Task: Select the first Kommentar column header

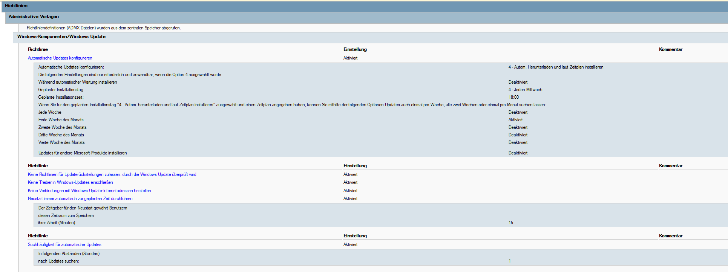Action: 671,49
